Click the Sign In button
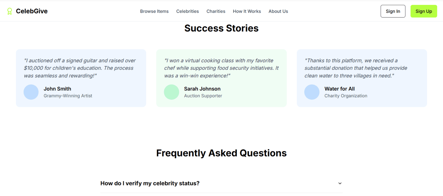 click(393, 11)
